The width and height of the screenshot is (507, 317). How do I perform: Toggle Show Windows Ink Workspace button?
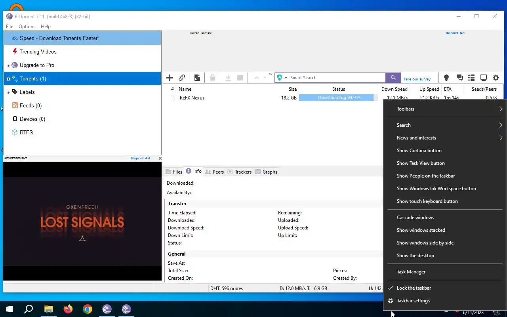444,189
